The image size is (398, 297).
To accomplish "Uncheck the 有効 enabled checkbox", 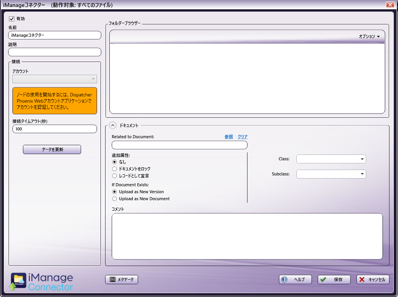I will coord(11,18).
